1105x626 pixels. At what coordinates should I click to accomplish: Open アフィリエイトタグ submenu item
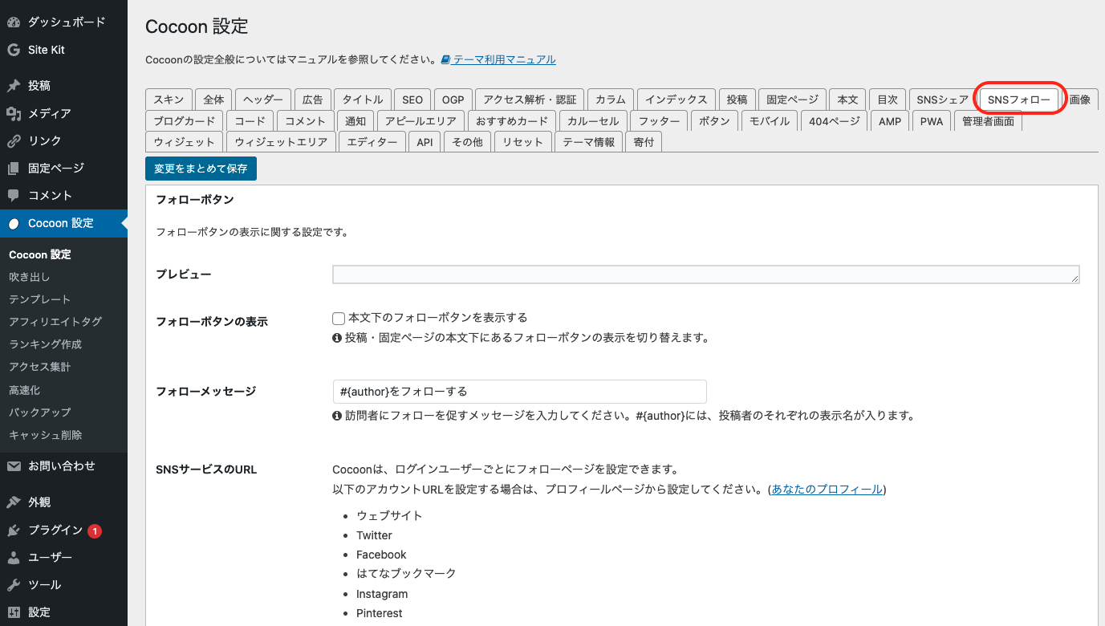(x=55, y=322)
